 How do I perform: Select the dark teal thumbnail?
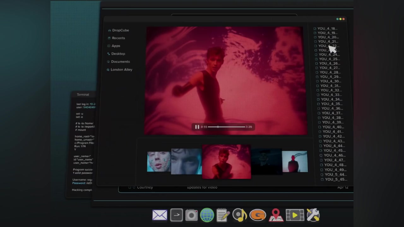tap(266, 162)
